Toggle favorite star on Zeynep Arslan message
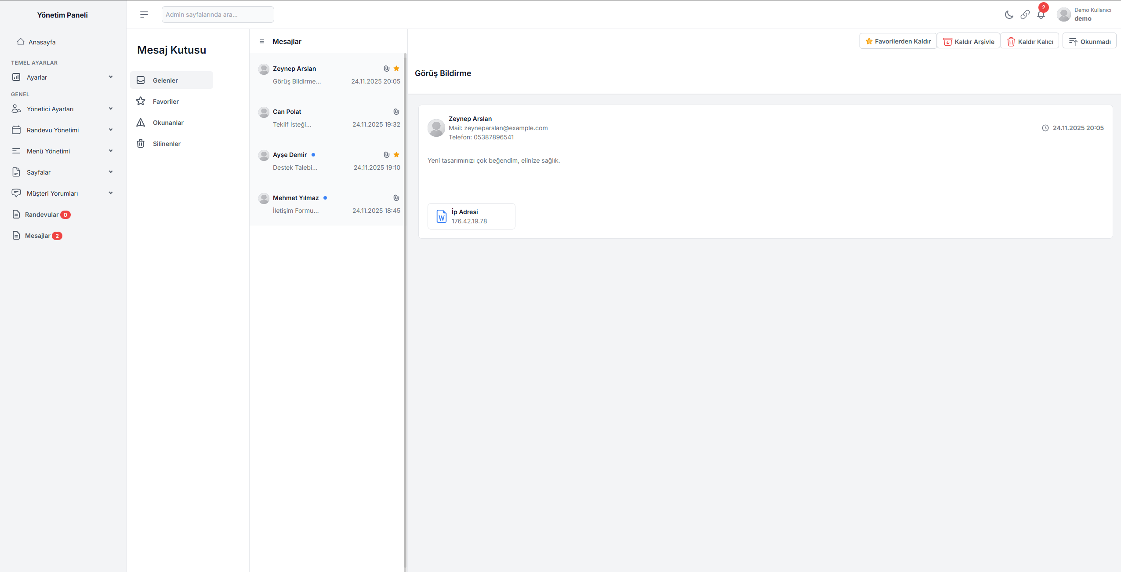The width and height of the screenshot is (1121, 572). pos(396,69)
